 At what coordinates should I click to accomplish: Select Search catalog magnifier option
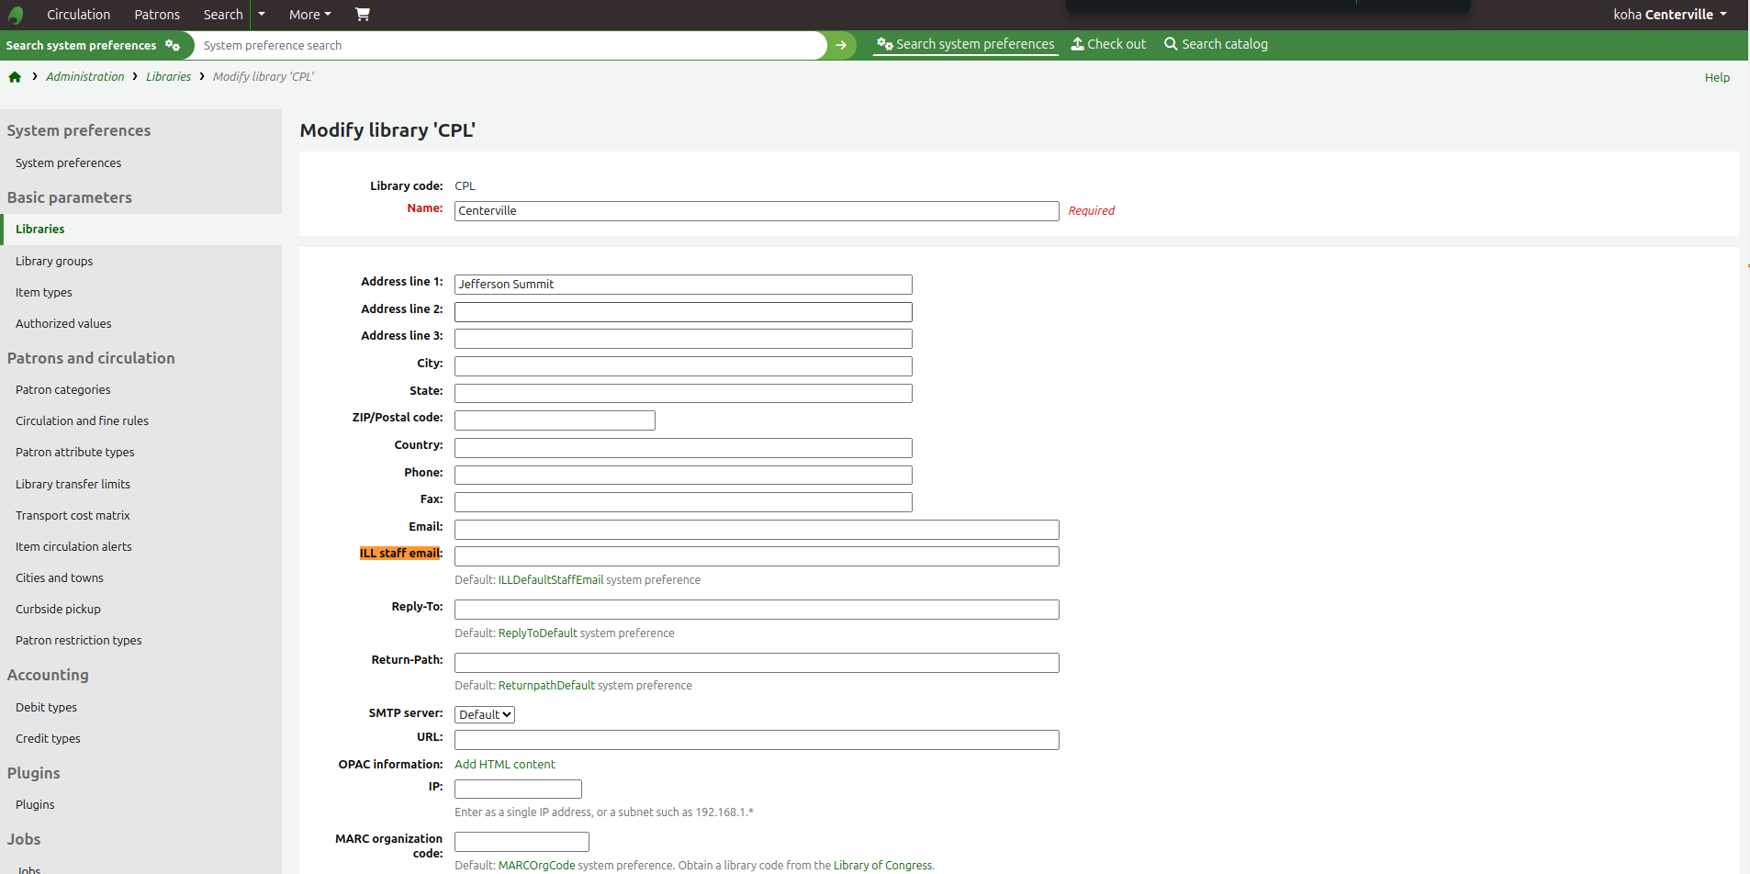(1216, 44)
